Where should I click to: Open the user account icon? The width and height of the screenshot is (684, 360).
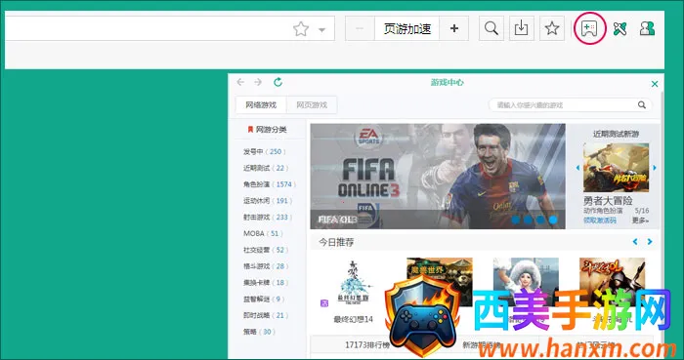647,28
